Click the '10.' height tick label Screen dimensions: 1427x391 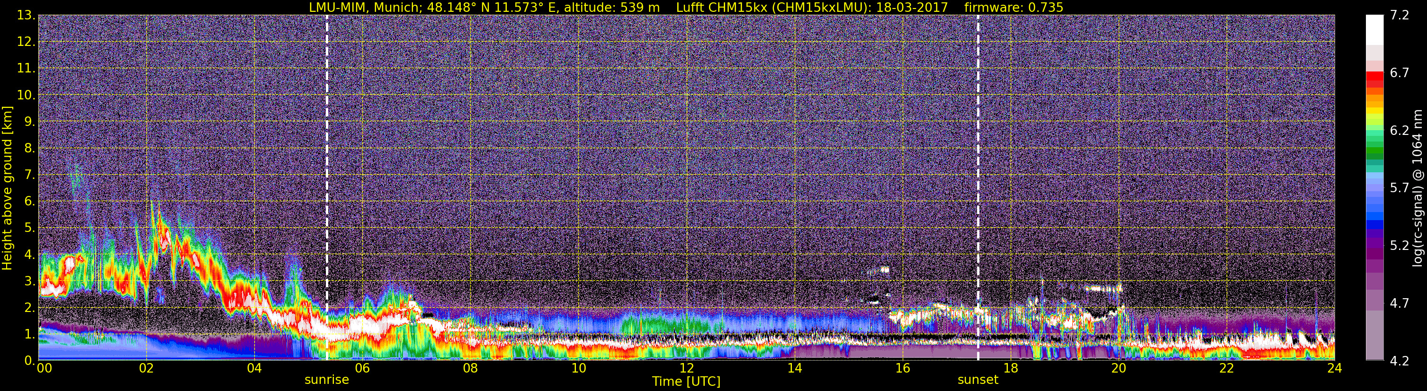coord(26,95)
